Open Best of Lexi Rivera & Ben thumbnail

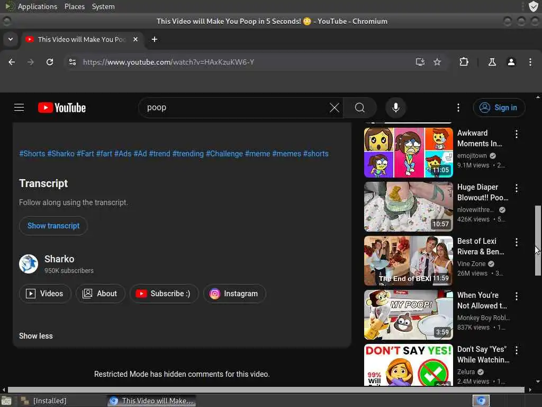pyautogui.click(x=408, y=261)
